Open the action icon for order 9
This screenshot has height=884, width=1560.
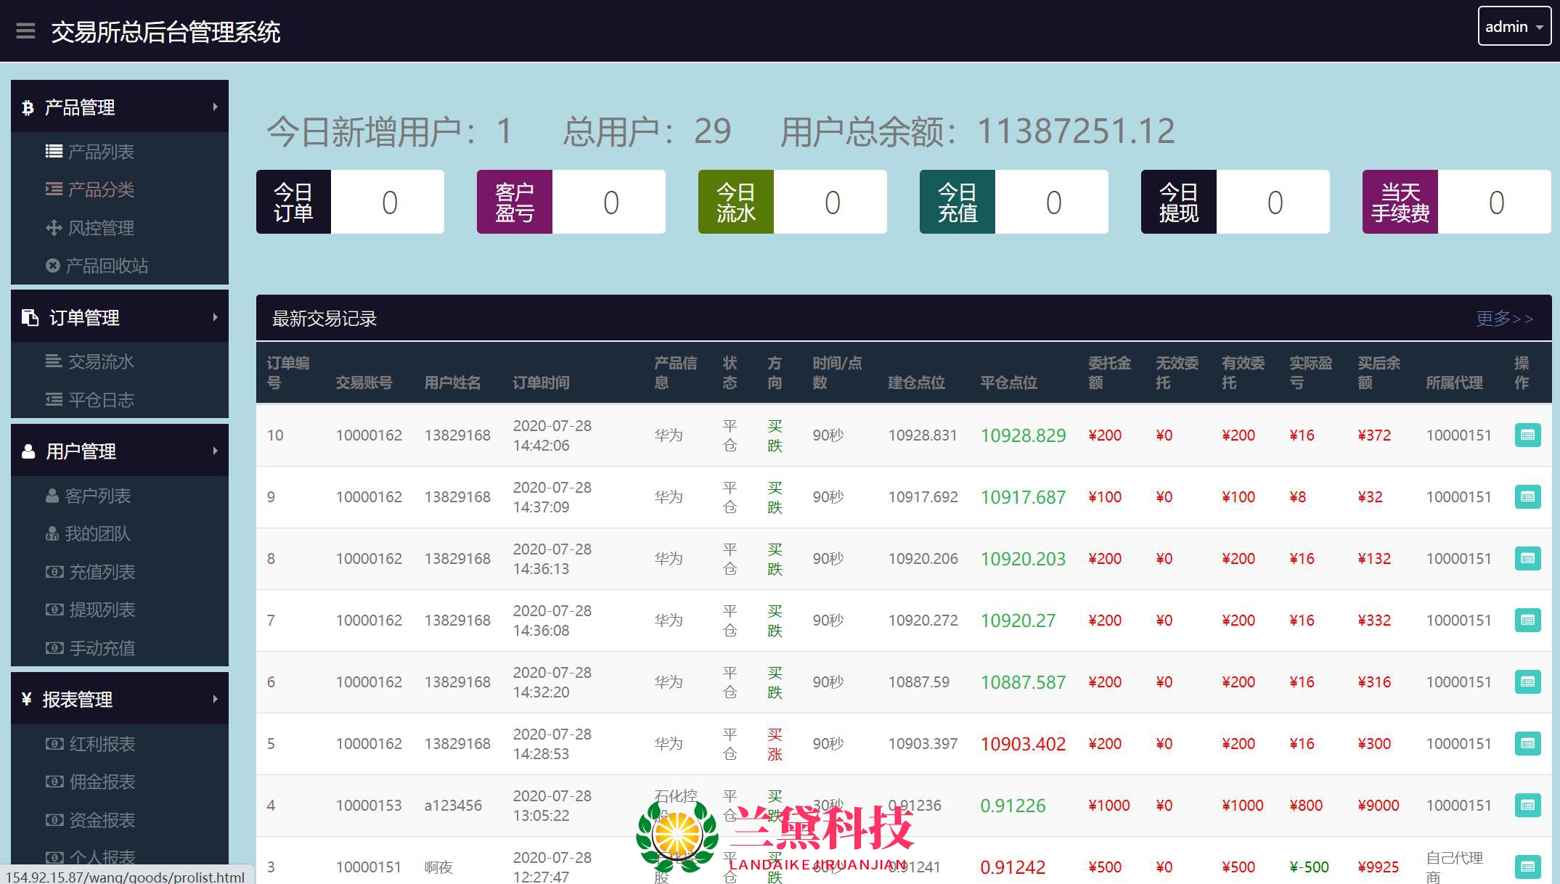(x=1527, y=497)
